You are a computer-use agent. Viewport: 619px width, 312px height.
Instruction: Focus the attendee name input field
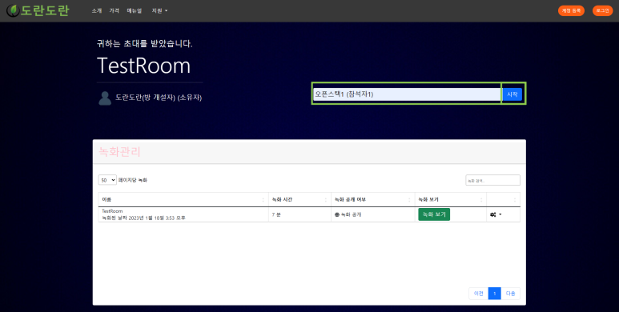pyautogui.click(x=407, y=94)
